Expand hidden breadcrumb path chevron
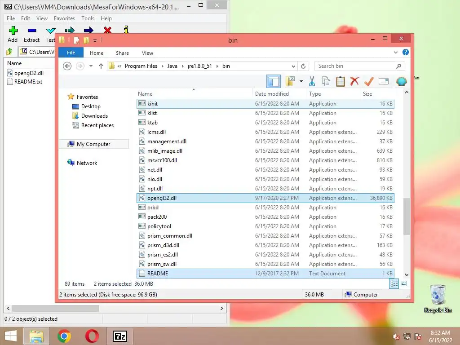Viewport: 460px width, 345px height. [x=119, y=66]
